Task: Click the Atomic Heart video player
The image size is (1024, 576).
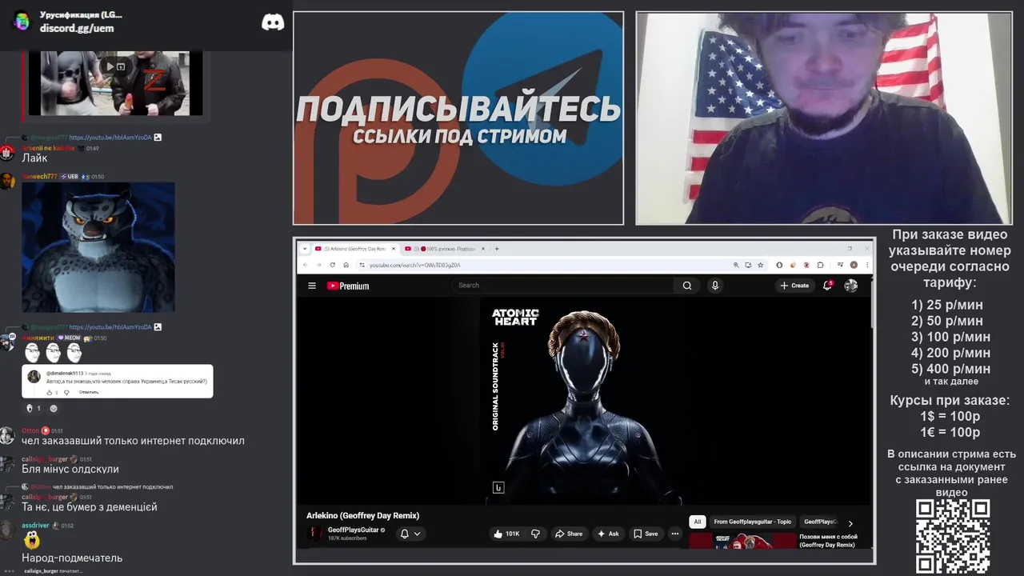Action: click(583, 402)
